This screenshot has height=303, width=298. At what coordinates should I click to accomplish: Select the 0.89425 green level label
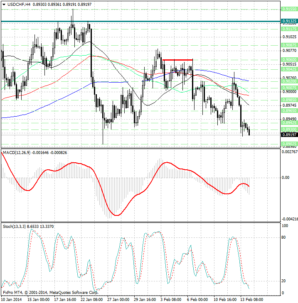pos(289,123)
